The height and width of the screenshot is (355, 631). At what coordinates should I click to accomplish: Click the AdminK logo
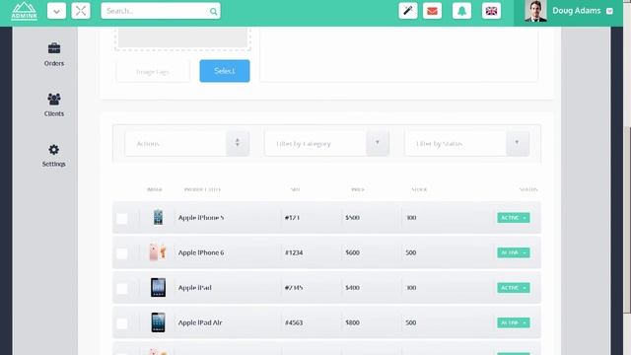pos(24,11)
